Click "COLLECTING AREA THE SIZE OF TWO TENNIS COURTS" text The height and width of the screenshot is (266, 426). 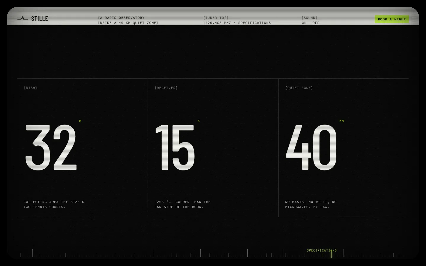click(55, 205)
